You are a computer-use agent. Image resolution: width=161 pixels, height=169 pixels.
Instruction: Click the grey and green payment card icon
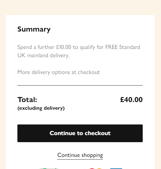tap(49, 169)
